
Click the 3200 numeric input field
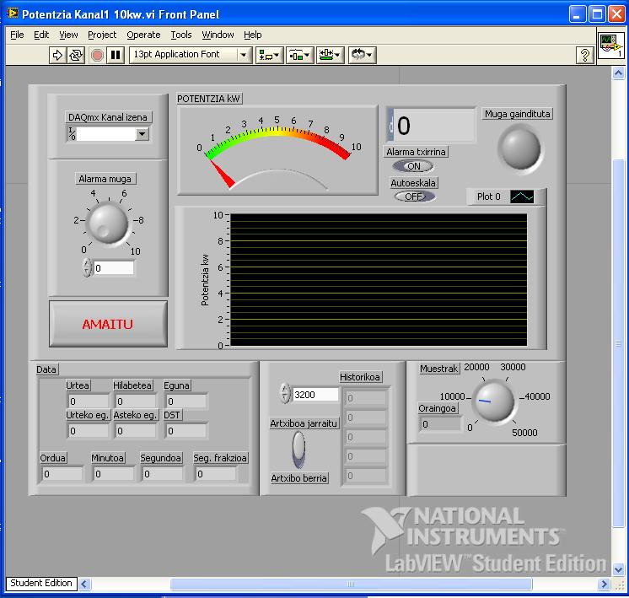(315, 395)
